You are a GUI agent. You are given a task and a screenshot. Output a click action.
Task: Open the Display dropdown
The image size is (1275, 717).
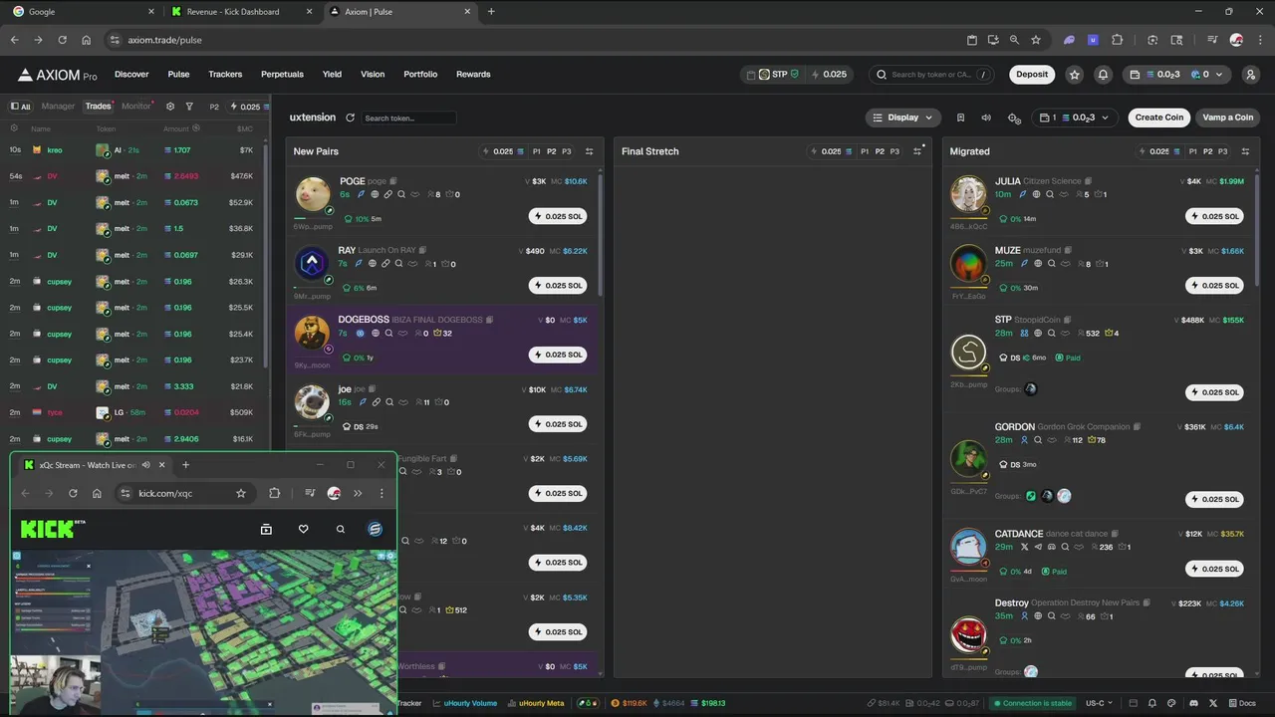pyautogui.click(x=902, y=118)
